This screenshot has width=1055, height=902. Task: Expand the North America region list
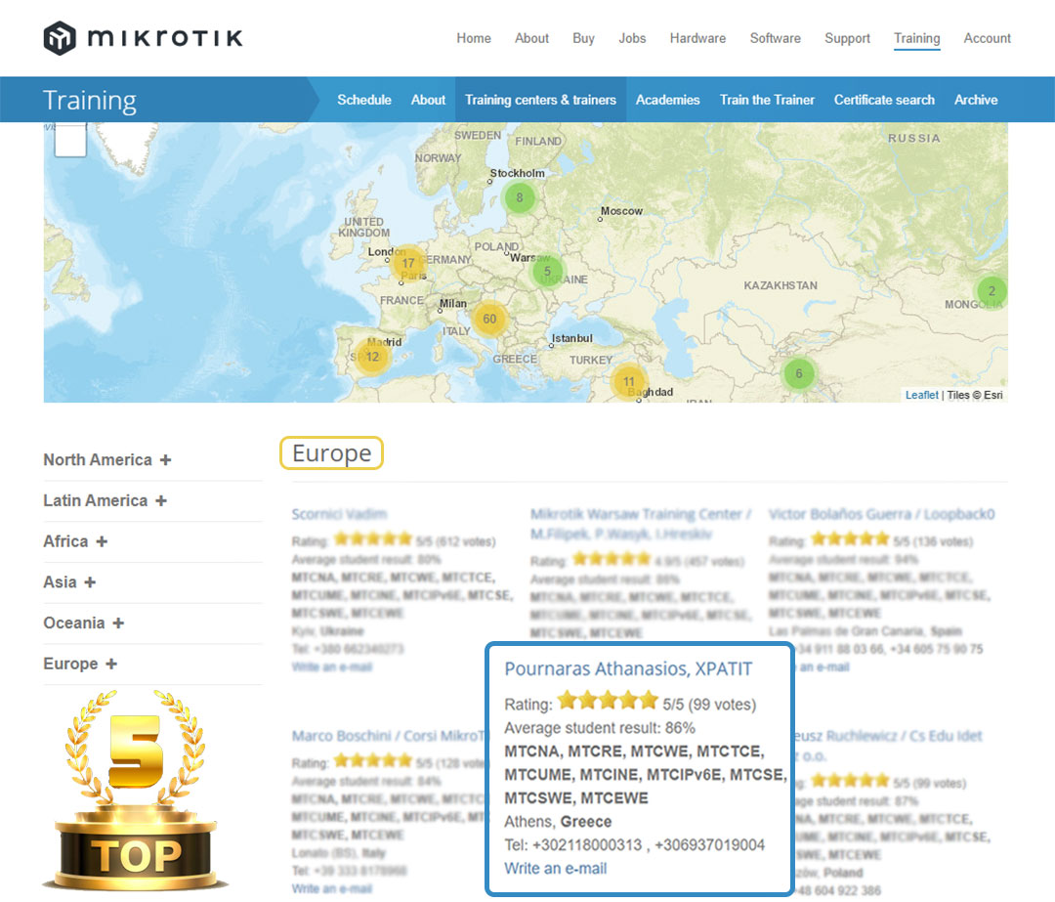[x=106, y=459]
